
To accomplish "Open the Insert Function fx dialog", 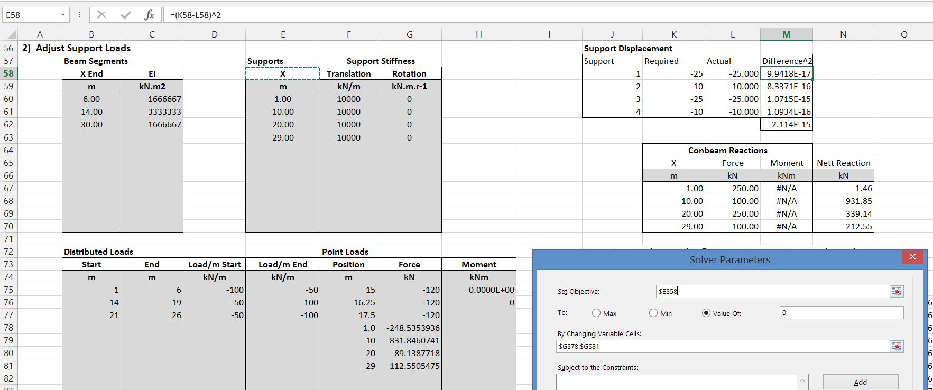I will pos(149,15).
